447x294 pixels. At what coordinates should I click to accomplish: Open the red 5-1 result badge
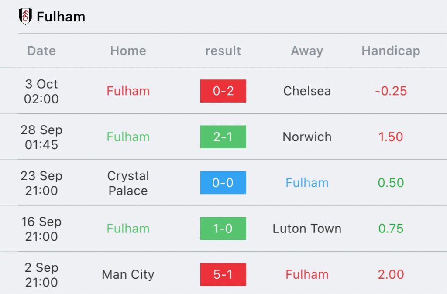pos(223,274)
